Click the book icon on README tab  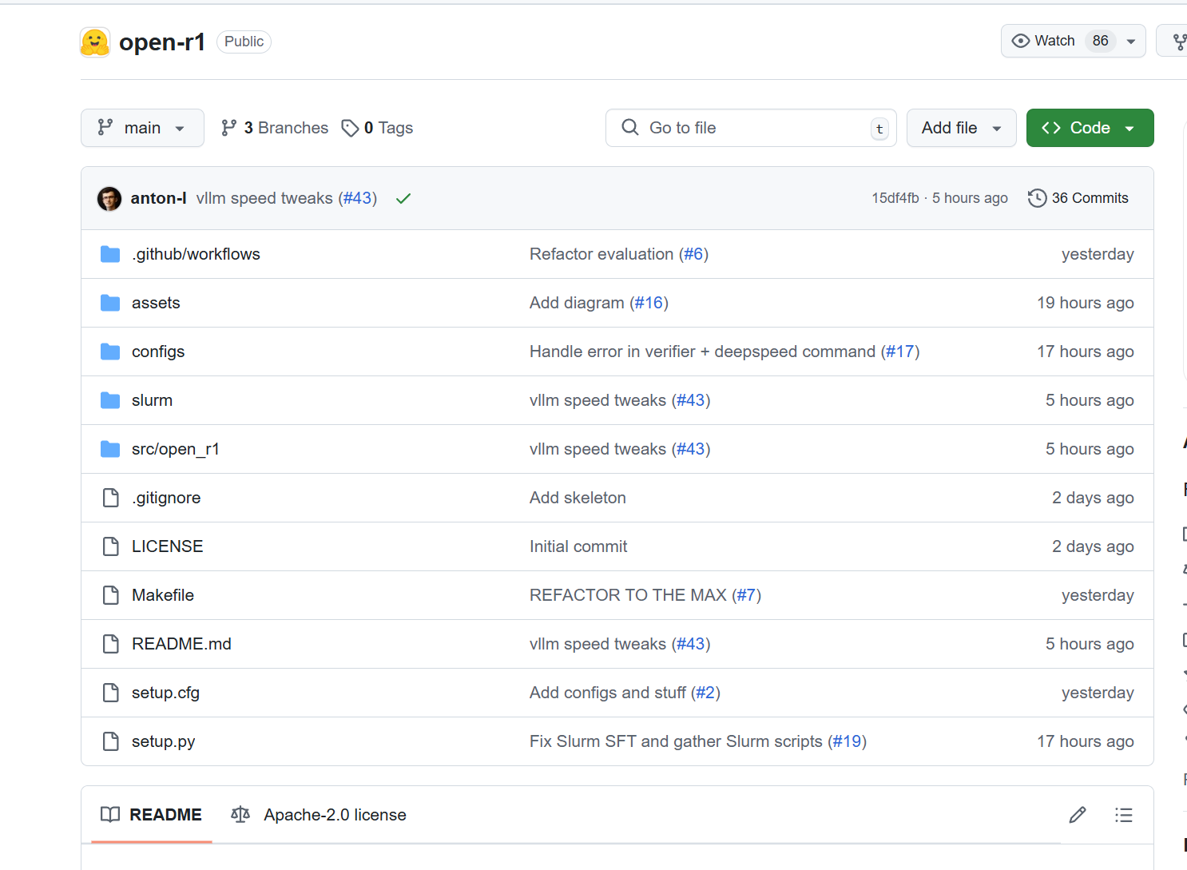pyautogui.click(x=110, y=815)
